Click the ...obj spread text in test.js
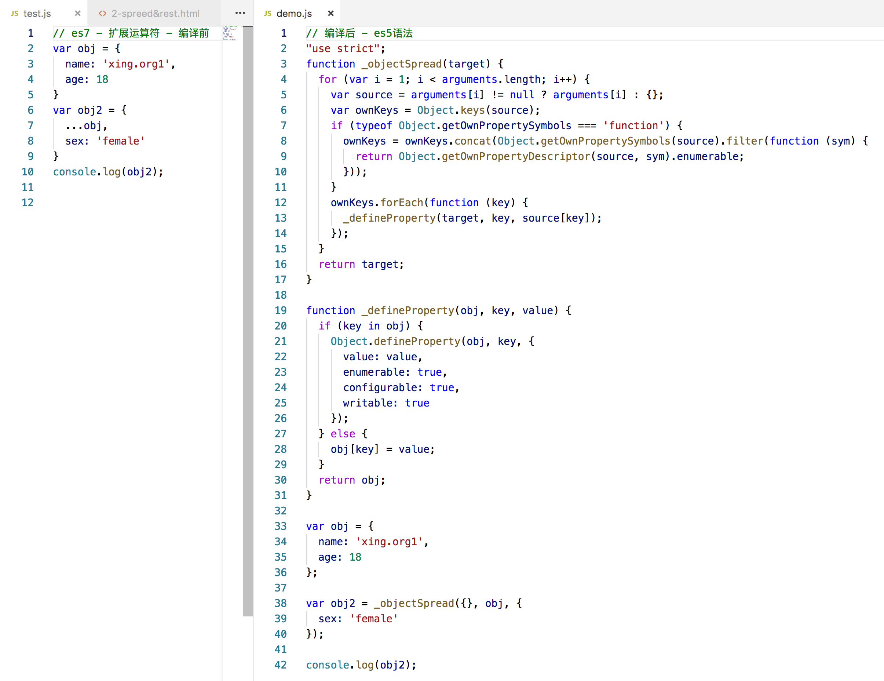884x681 pixels. 83,125
